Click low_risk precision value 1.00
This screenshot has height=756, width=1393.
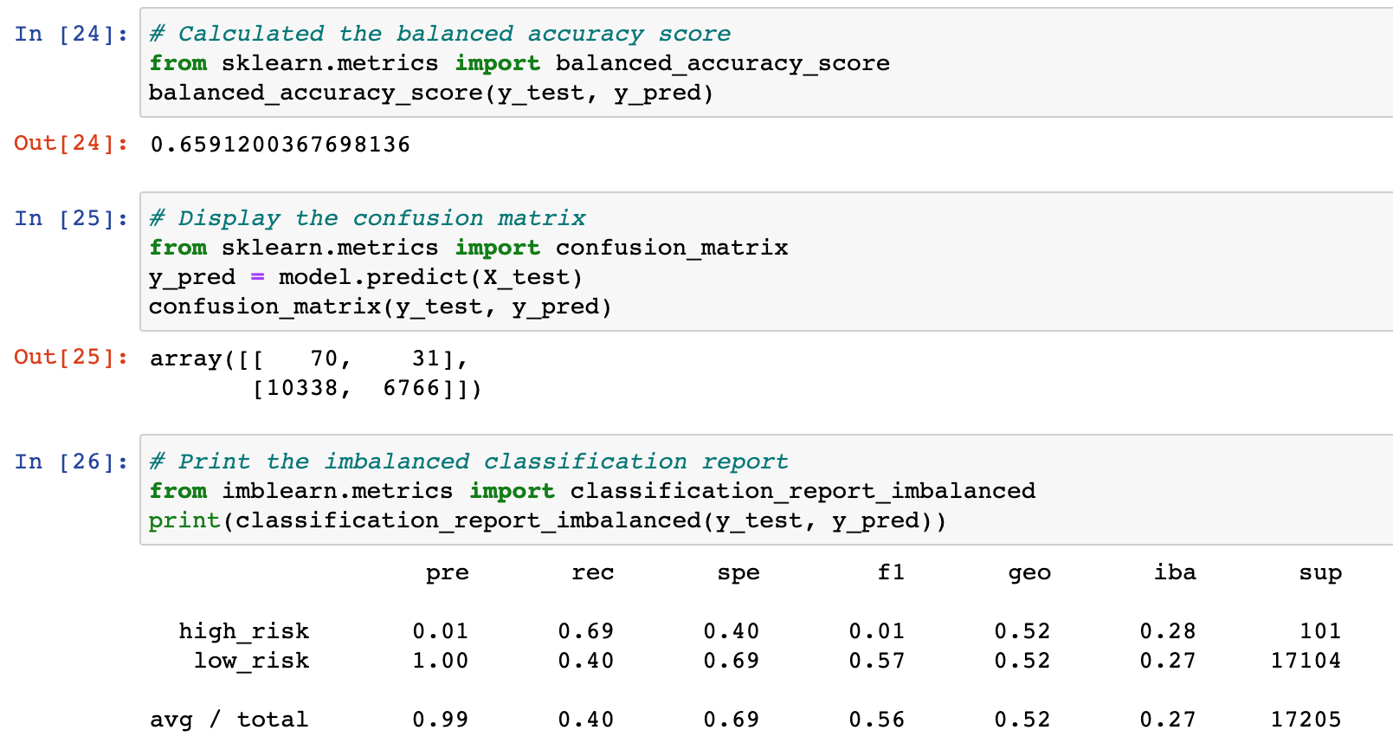[441, 661]
